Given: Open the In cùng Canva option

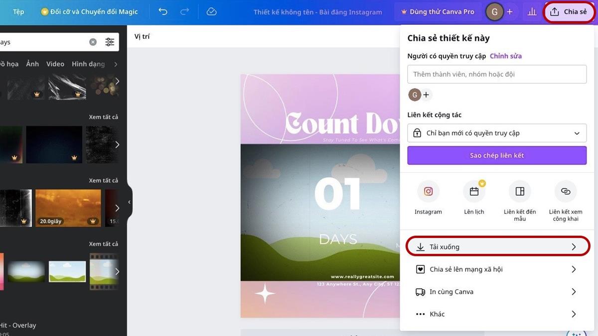Looking at the screenshot, I should click(497, 292).
